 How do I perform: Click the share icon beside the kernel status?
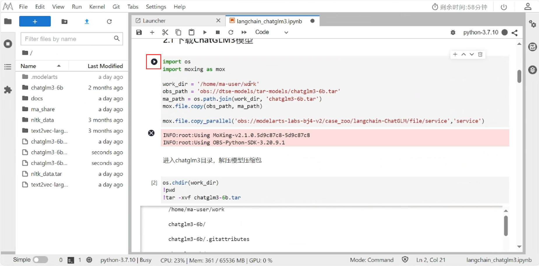pyautogui.click(x=515, y=33)
